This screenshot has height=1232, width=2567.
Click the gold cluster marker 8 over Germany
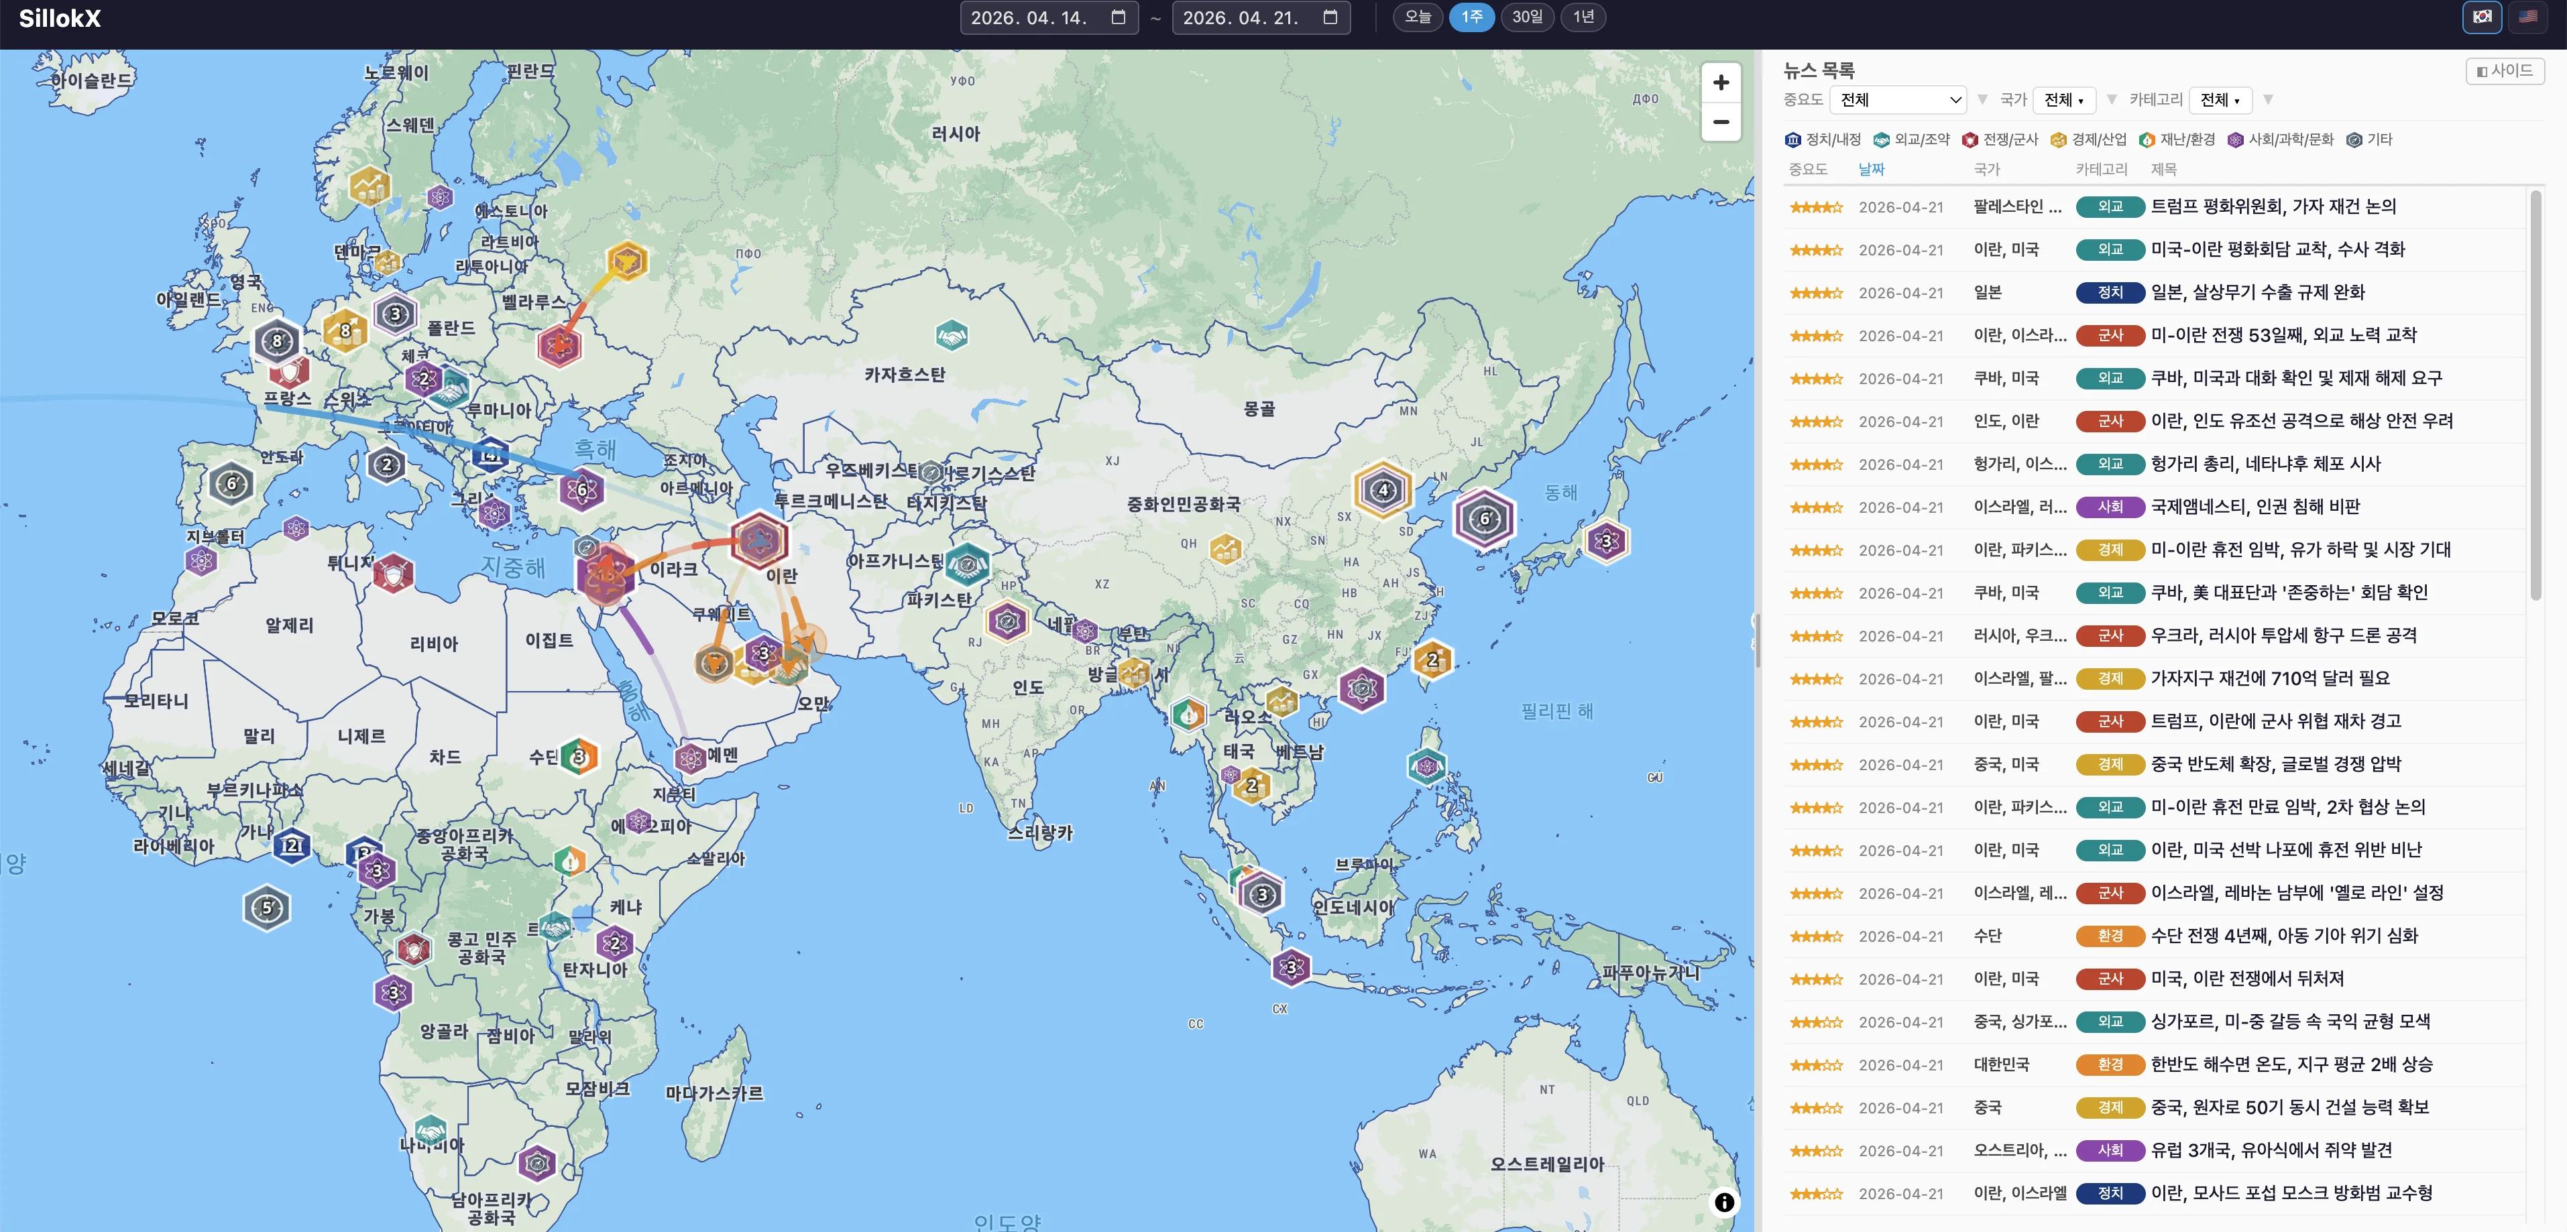(345, 330)
